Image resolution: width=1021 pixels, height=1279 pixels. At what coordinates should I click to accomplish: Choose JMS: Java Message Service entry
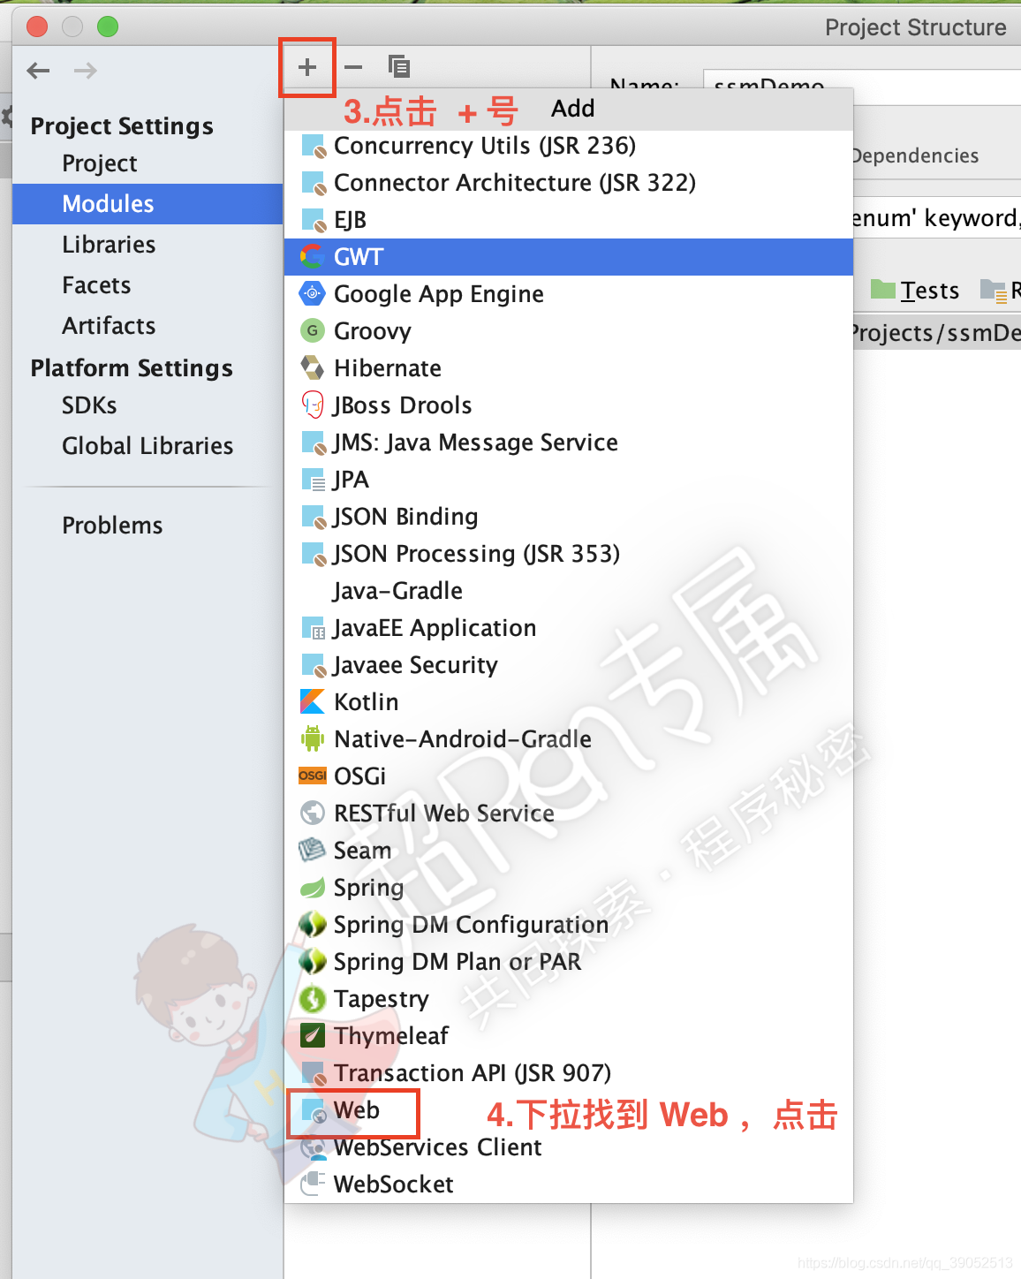click(569, 443)
